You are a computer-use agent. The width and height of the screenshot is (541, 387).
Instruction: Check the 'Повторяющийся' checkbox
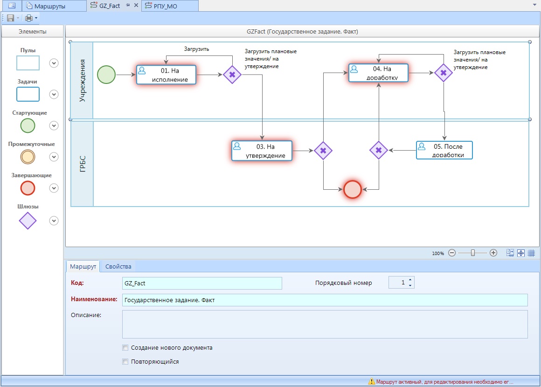[125, 362]
